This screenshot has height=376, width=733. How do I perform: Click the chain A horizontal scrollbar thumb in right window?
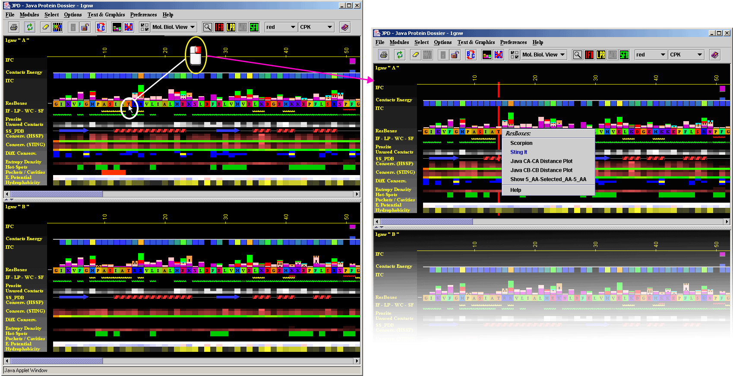[x=427, y=222]
